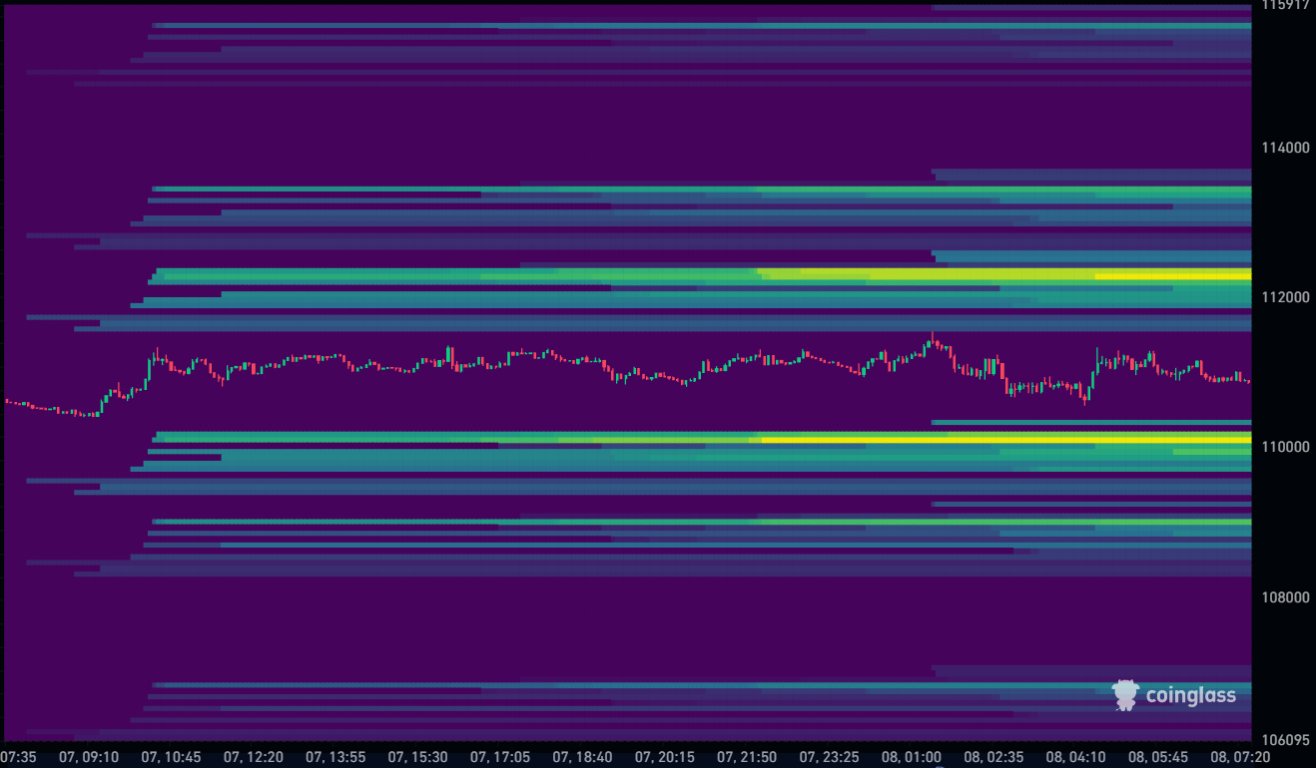Select the 07, 10:45 time label
Image resolution: width=1316 pixels, height=768 pixels.
171,757
